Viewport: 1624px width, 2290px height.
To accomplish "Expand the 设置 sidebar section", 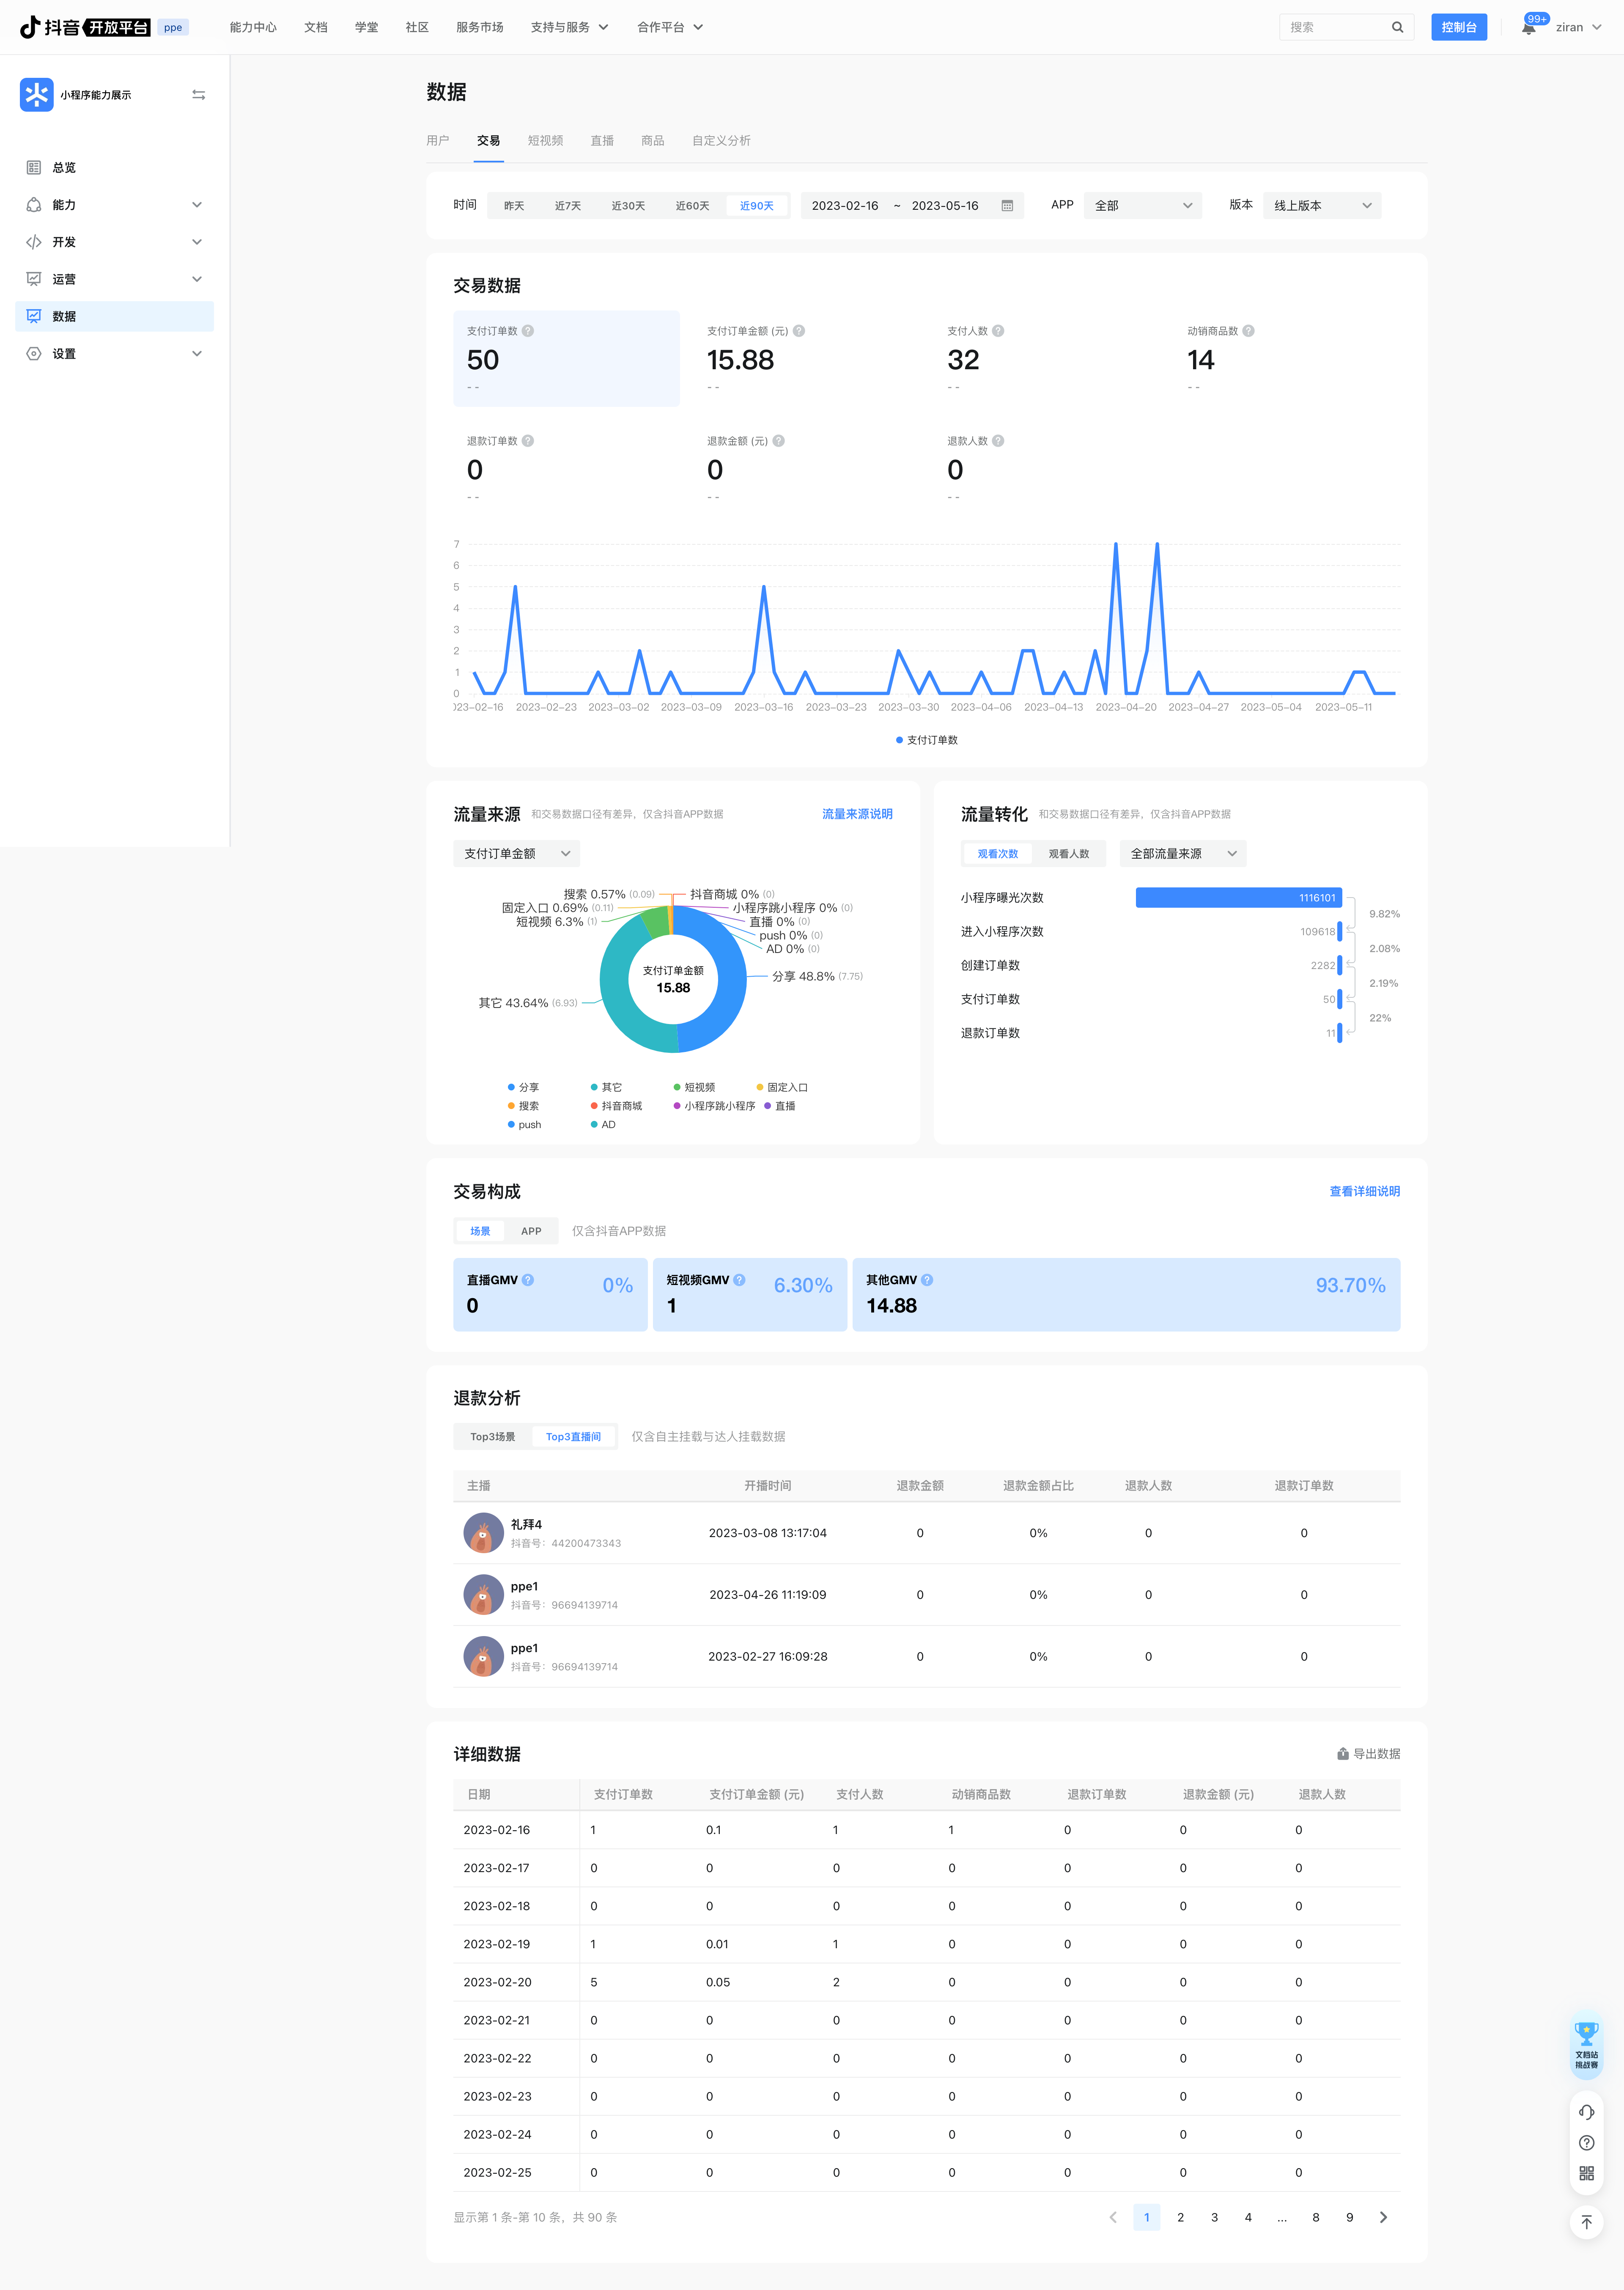I will click(197, 354).
